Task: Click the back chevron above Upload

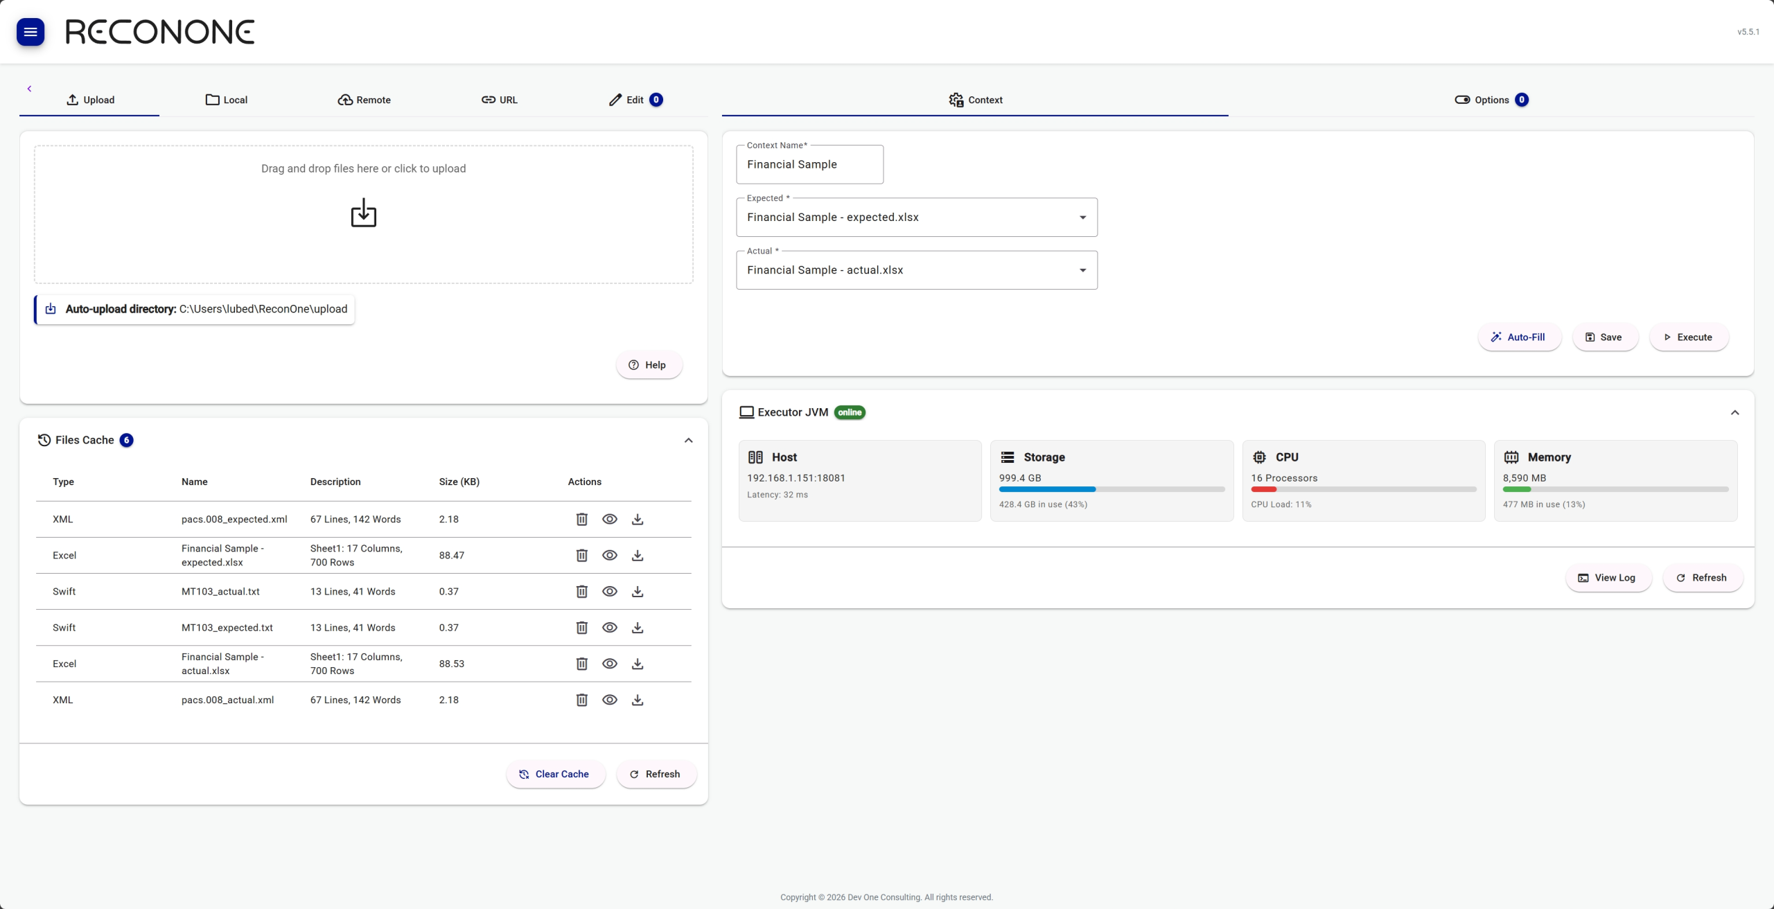Action: coord(29,89)
